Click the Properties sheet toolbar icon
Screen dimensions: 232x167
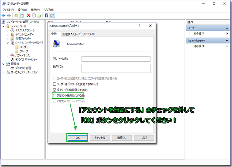34,15
